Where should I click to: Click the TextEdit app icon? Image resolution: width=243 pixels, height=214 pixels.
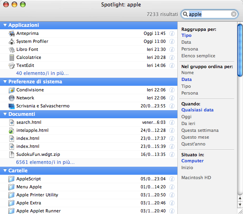click(12, 66)
